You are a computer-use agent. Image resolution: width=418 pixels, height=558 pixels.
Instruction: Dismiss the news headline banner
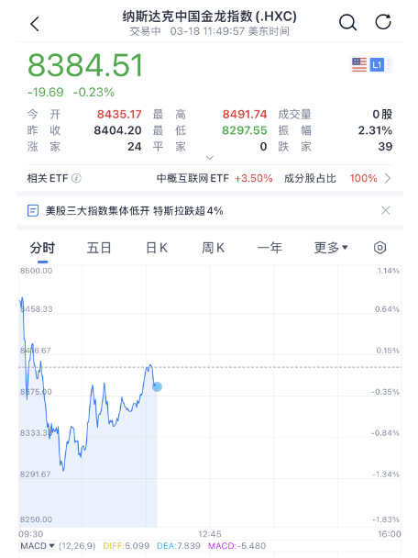[386, 210]
